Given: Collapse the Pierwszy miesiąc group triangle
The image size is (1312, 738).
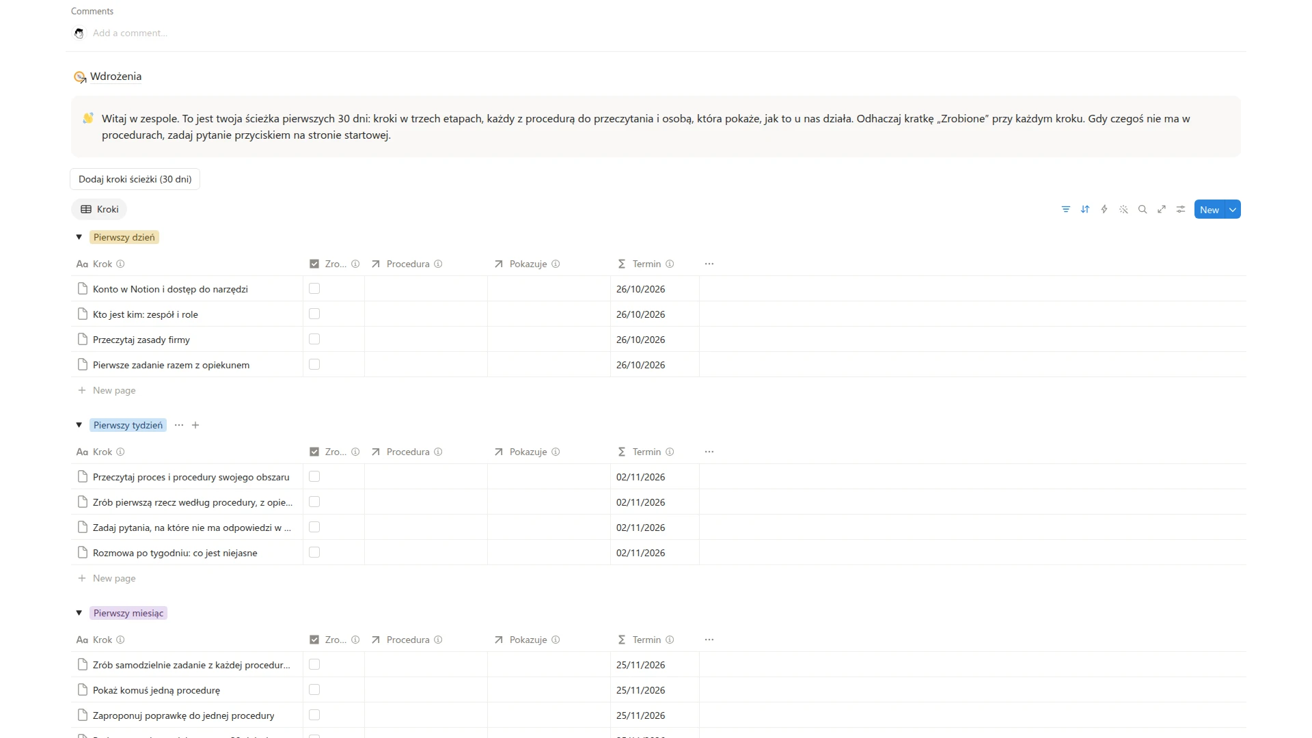Looking at the screenshot, I should pos(79,613).
